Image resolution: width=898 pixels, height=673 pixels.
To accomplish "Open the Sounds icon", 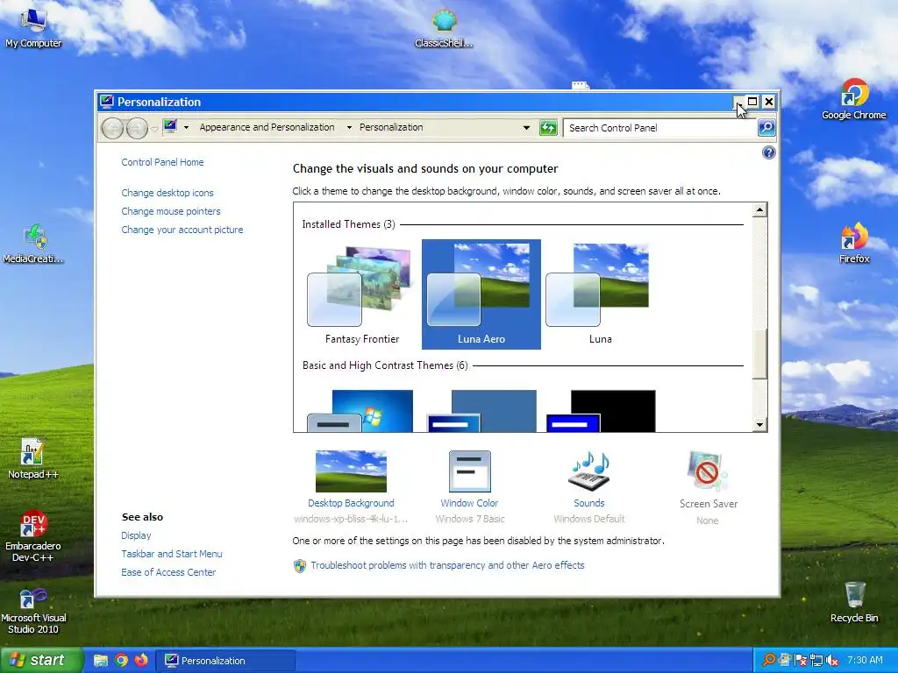I will pos(588,471).
